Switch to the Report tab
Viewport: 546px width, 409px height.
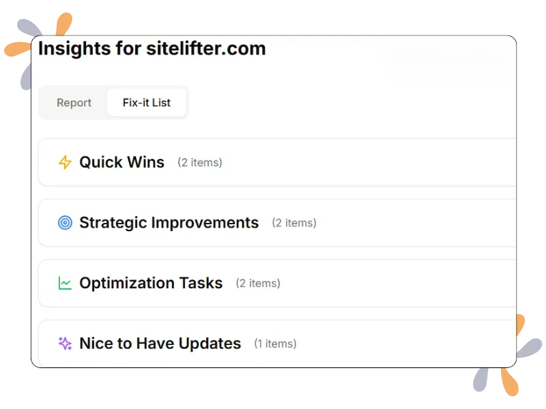[x=75, y=102]
